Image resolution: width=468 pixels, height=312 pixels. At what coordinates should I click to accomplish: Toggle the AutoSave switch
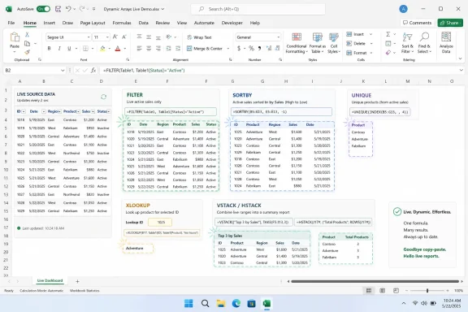pos(43,9)
